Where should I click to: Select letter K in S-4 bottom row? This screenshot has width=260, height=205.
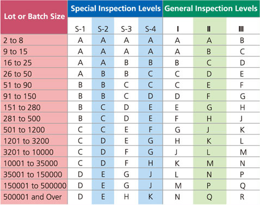151,197
